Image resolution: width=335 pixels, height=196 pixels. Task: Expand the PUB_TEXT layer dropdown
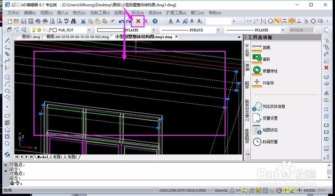pyautogui.click(x=89, y=30)
